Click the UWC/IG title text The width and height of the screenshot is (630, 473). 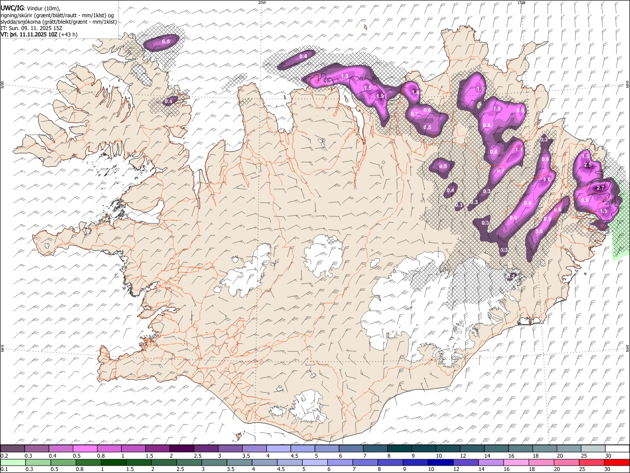[x=11, y=8]
